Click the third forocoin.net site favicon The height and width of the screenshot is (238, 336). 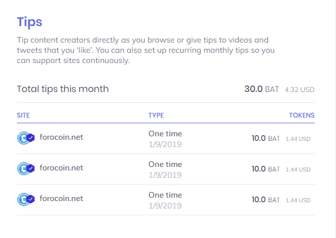[23, 199]
